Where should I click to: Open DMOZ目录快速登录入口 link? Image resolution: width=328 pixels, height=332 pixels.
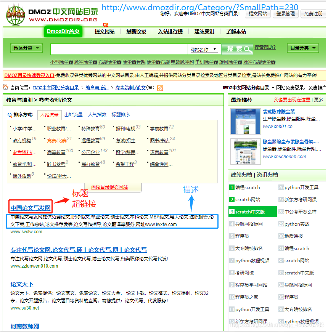pyautogui.click(x=29, y=75)
